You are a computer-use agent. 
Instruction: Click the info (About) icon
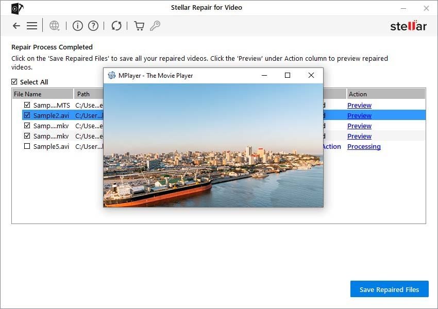click(x=77, y=25)
